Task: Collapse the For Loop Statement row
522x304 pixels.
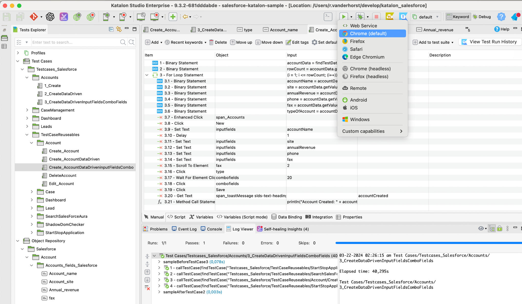Action: (x=147, y=75)
